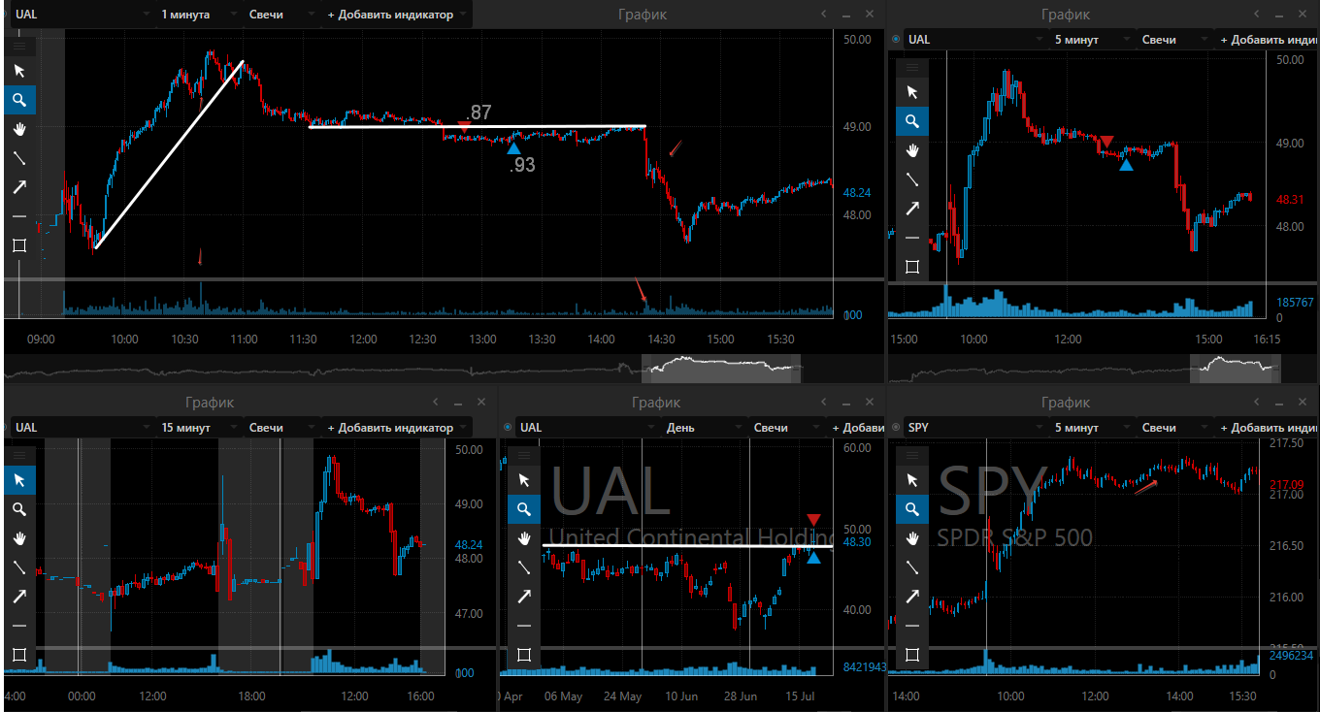The width and height of the screenshot is (1320, 712).
Task: Activate zoom tool in SPY chart
Action: pos(912,509)
